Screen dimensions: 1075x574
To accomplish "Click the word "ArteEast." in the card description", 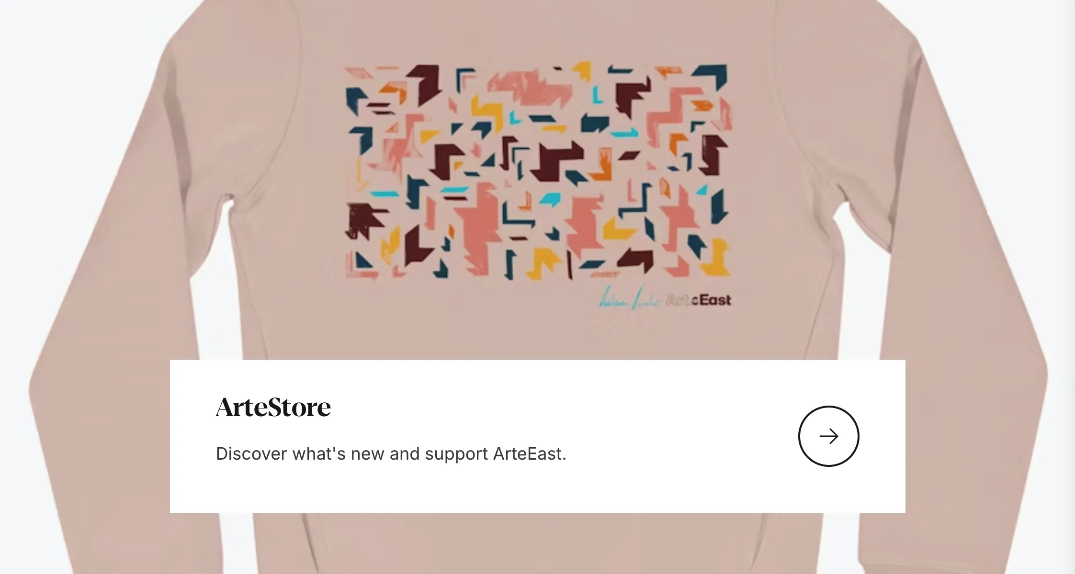I will tap(530, 453).
